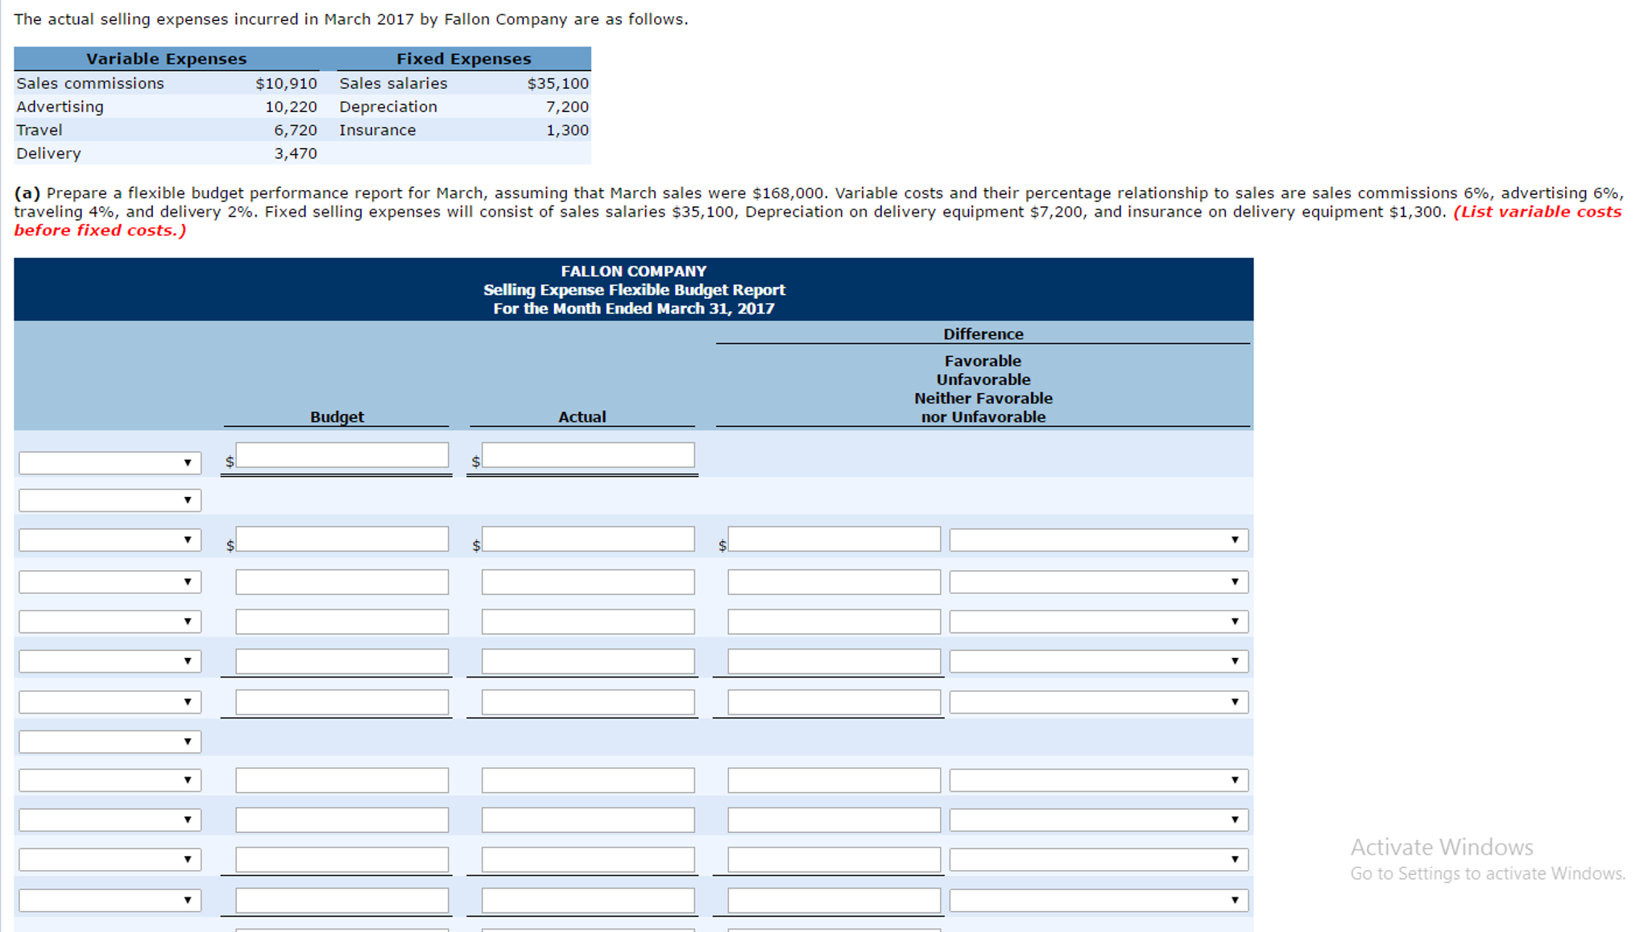This screenshot has width=1648, height=932.
Task: Open the sixth row Favorable/Unfavorable dropdown
Action: 1099,661
